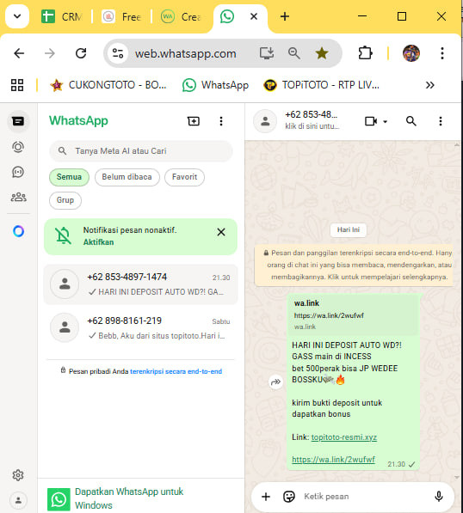The image size is (463, 513).
Task: Expand the call options dropdown arrow
Action: [386, 122]
